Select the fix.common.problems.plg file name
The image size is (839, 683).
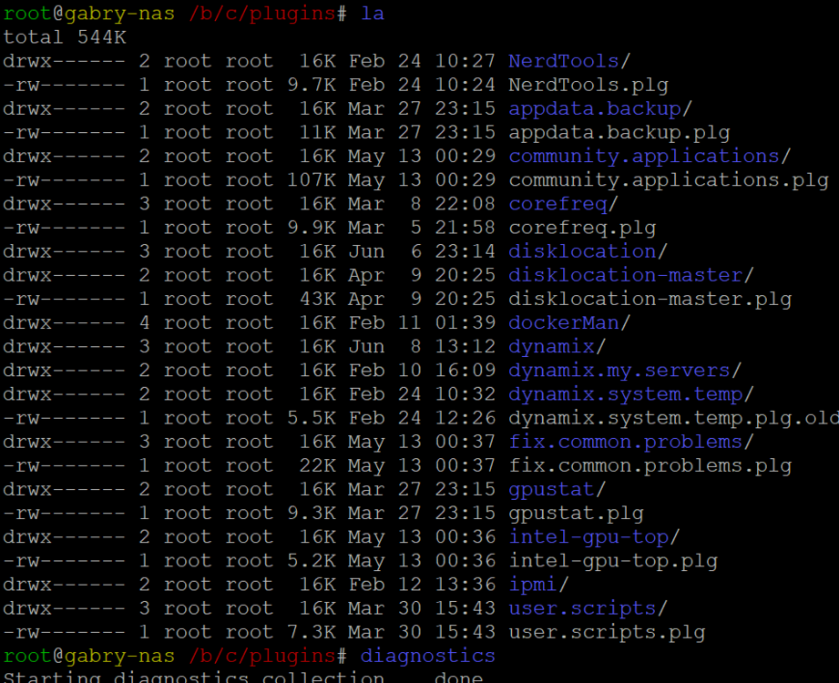pos(650,465)
